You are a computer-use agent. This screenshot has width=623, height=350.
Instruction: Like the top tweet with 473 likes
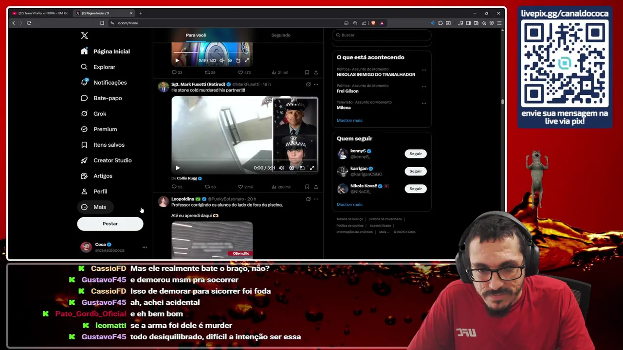[244, 72]
